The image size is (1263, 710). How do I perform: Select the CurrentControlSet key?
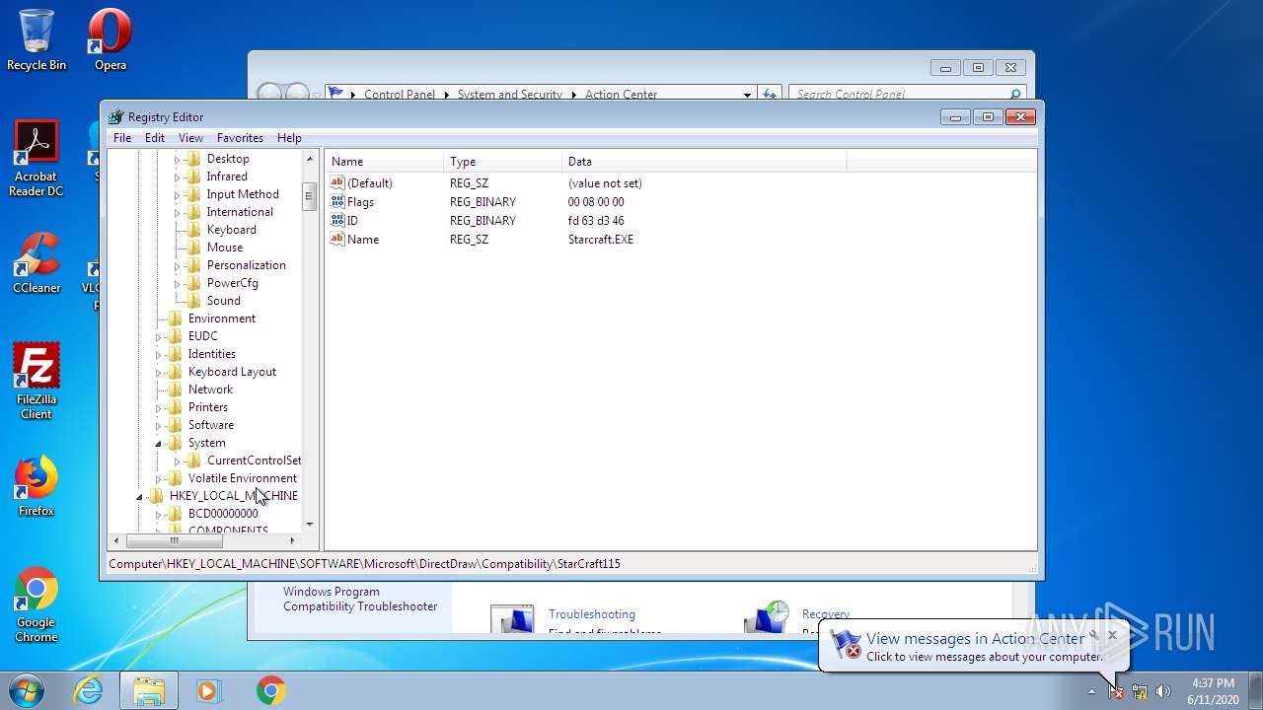254,461
